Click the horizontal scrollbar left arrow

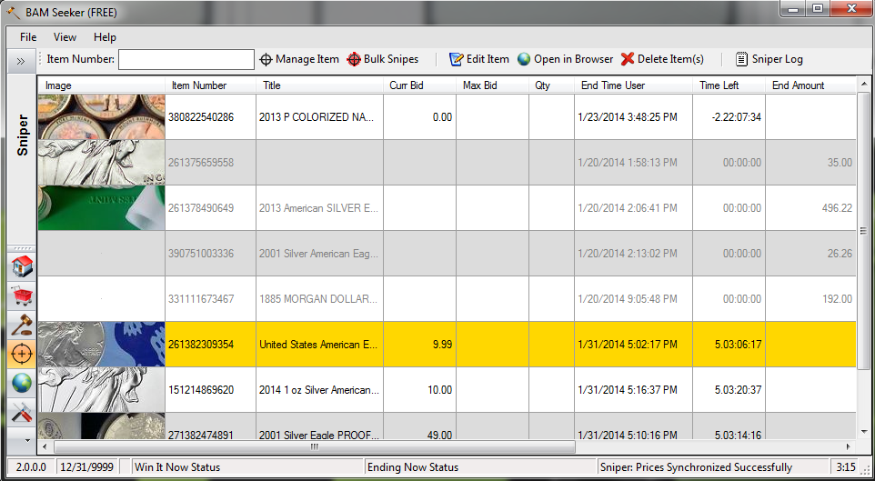point(45,447)
